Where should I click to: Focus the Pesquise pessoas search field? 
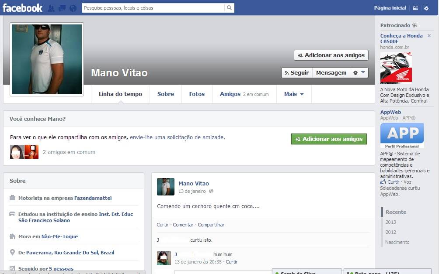(153, 8)
